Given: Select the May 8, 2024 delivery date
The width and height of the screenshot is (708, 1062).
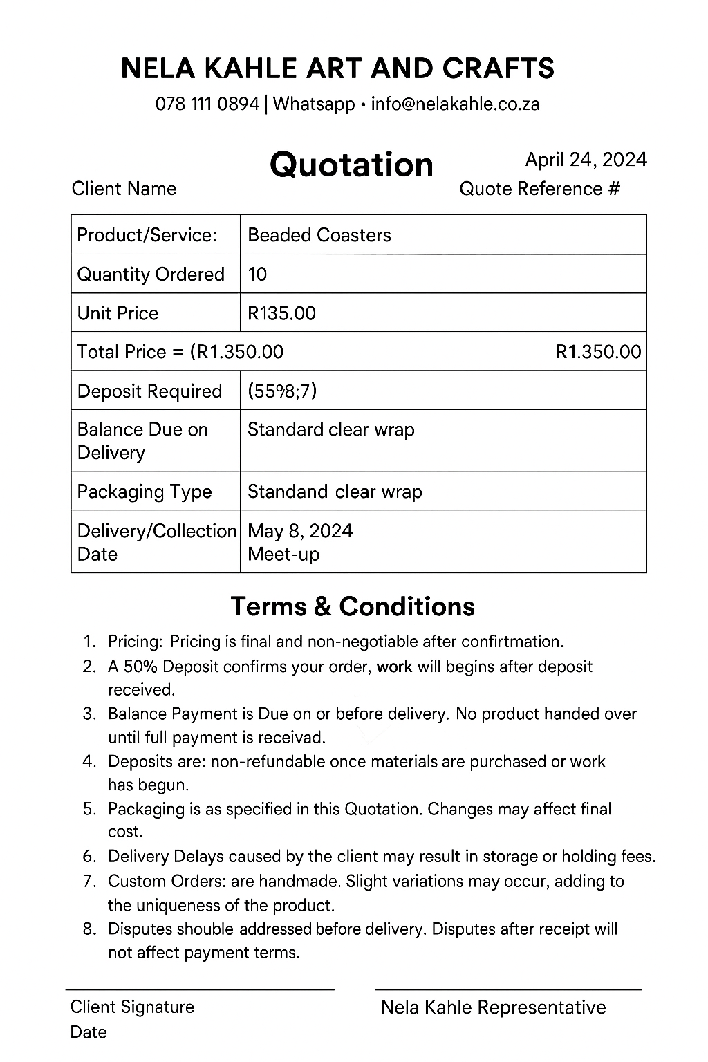Looking at the screenshot, I should 300,531.
